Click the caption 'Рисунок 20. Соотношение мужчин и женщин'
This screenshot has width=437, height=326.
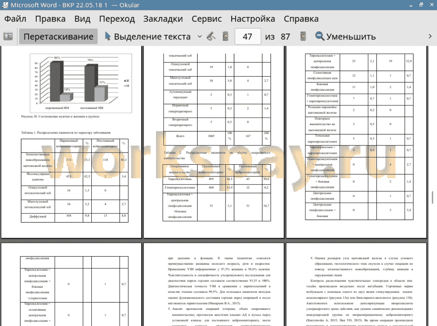tap(60, 116)
